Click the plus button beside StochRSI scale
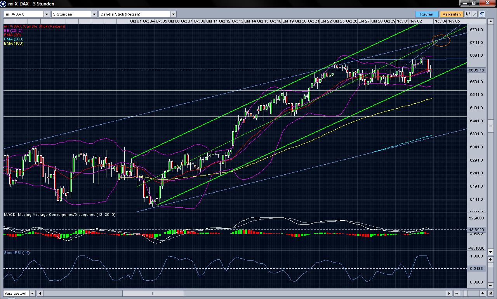497x299 pixels. (491, 259)
